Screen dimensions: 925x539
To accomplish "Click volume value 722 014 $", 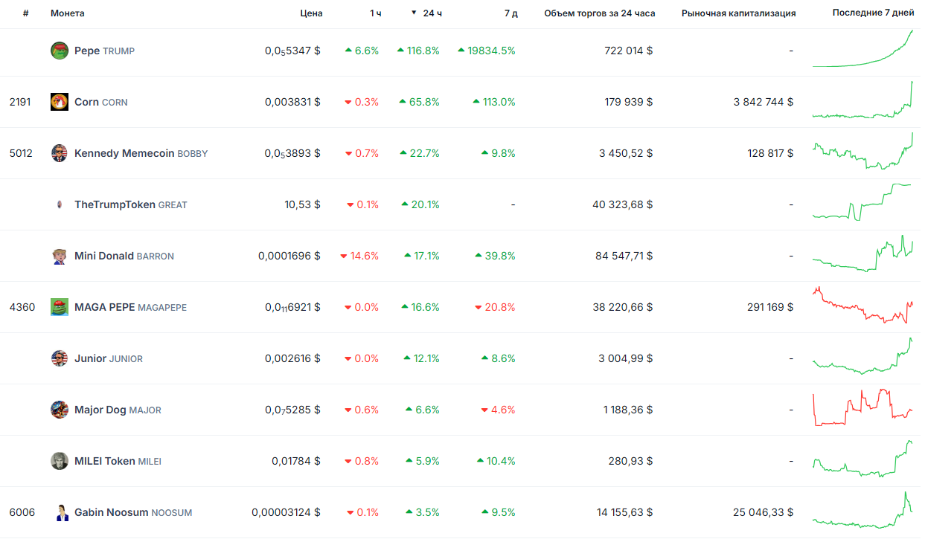I will 629,51.
